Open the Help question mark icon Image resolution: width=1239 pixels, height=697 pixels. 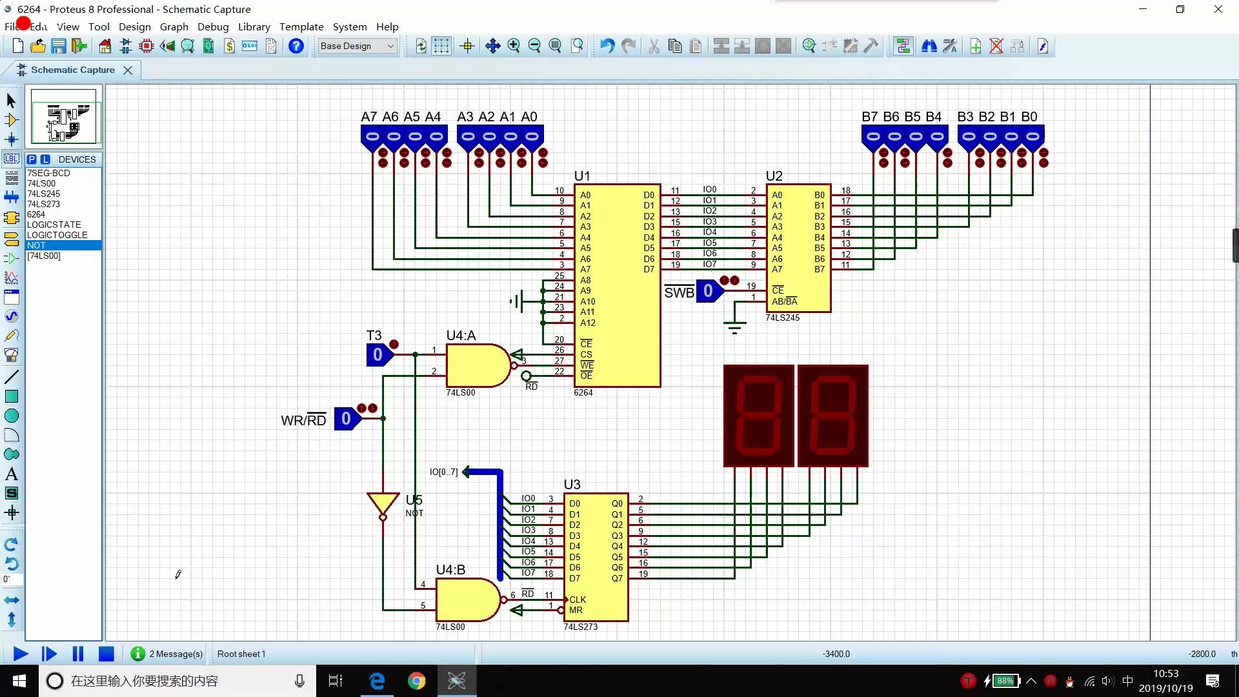click(x=296, y=46)
